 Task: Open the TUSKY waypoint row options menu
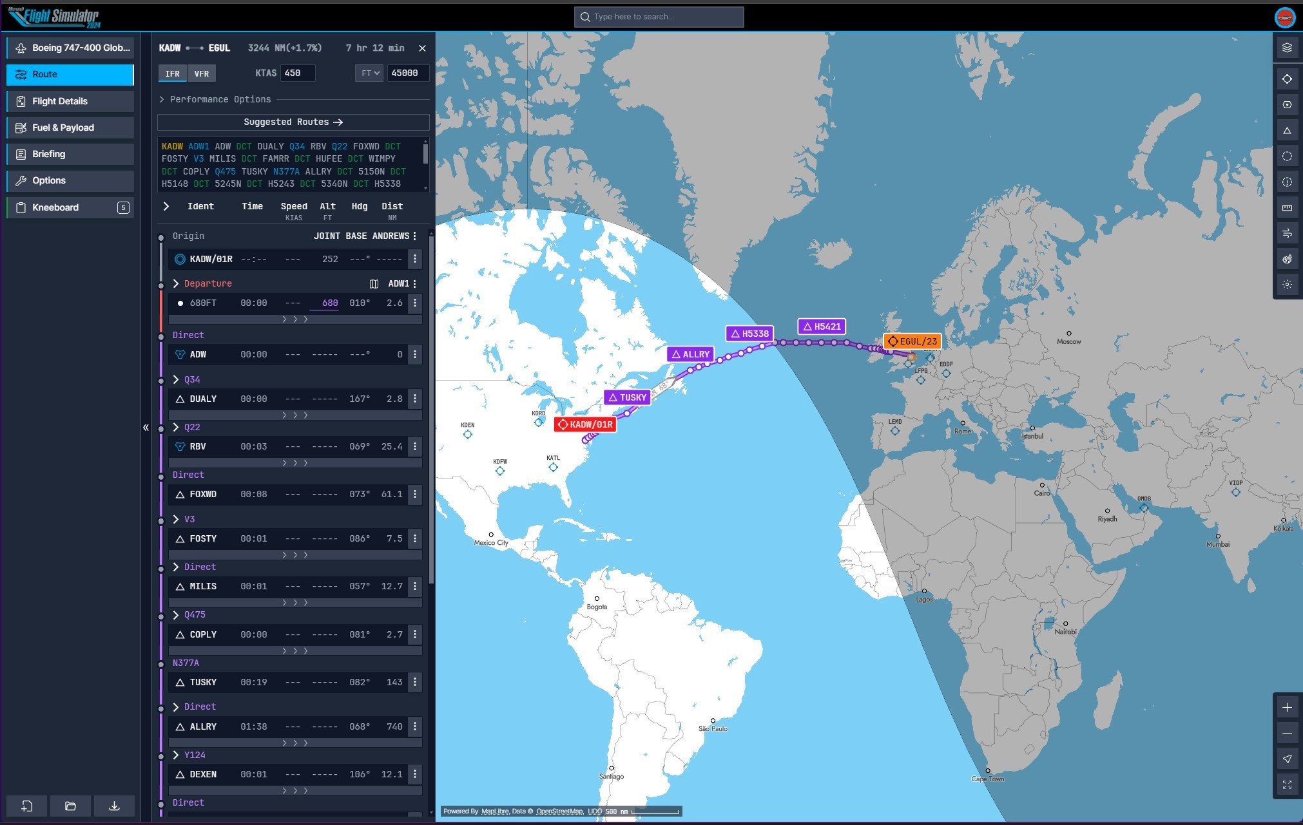click(415, 682)
